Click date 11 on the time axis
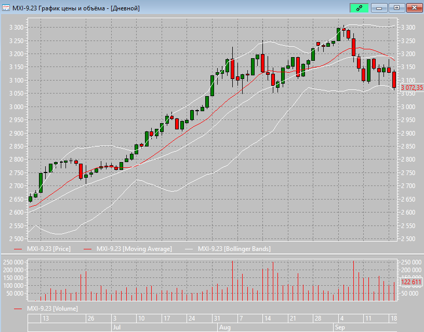The image size is (424, 332). (x=368, y=318)
